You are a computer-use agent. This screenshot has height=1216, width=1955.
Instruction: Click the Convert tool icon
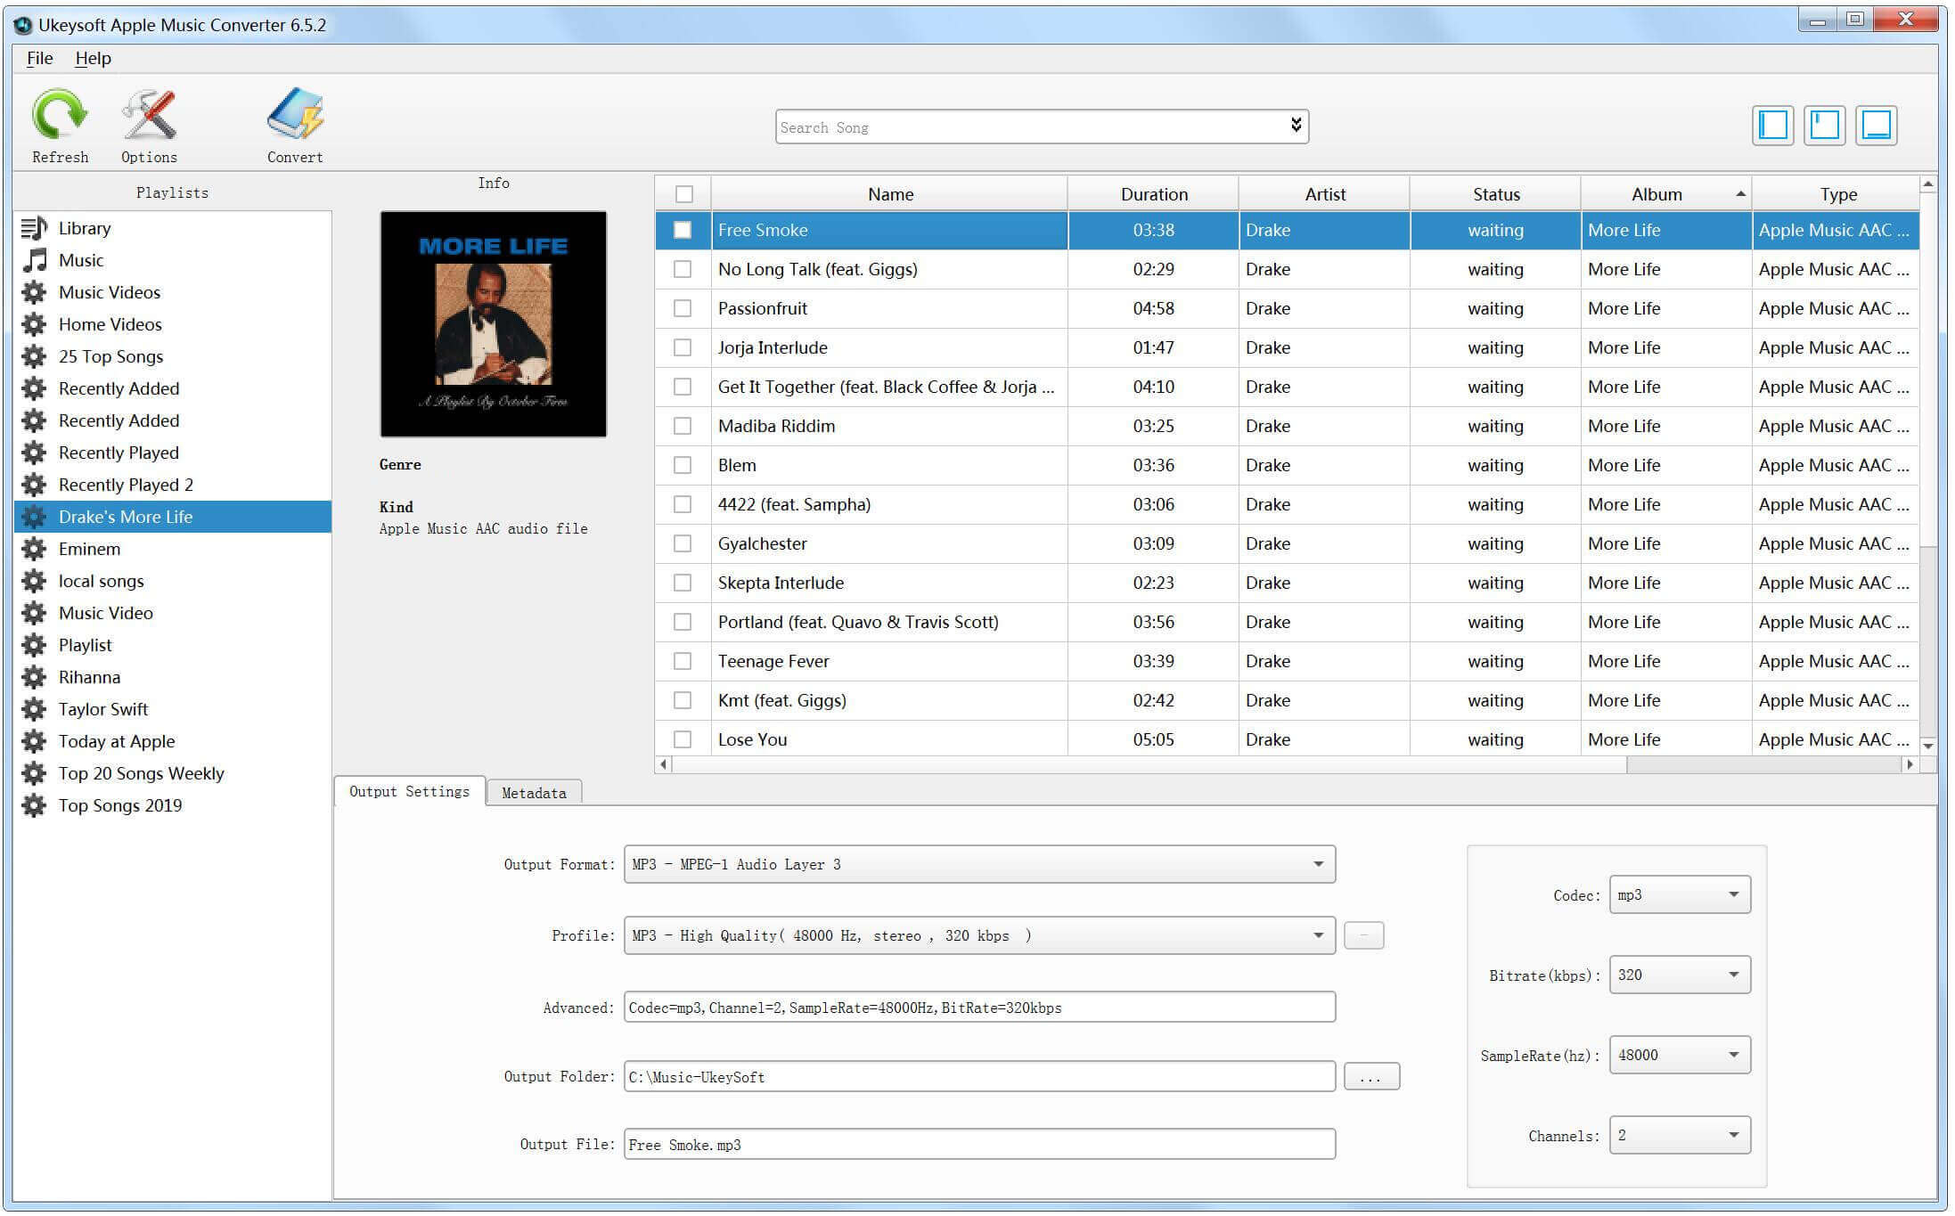coord(293,123)
